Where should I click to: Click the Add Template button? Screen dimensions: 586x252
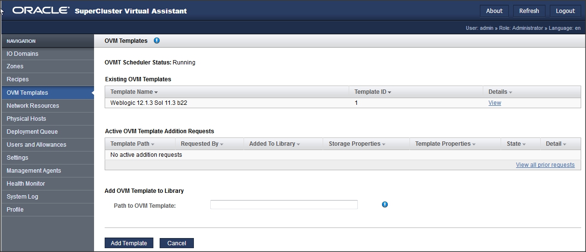[x=129, y=243]
